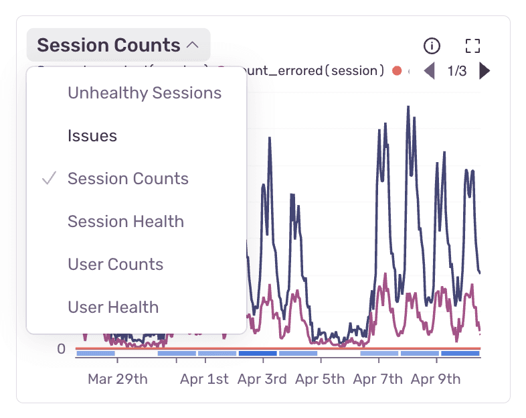Collapse the Session Counts dropdown

[118, 46]
